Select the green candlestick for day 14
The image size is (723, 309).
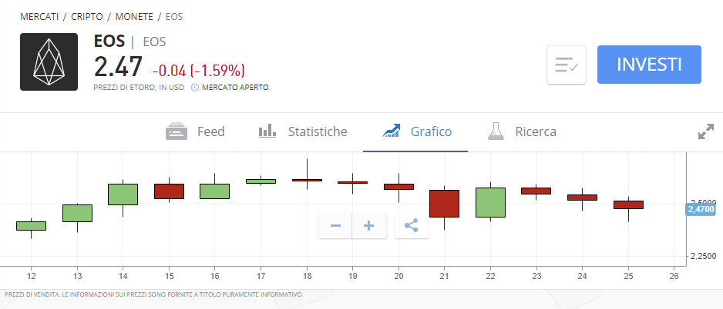tap(123, 194)
